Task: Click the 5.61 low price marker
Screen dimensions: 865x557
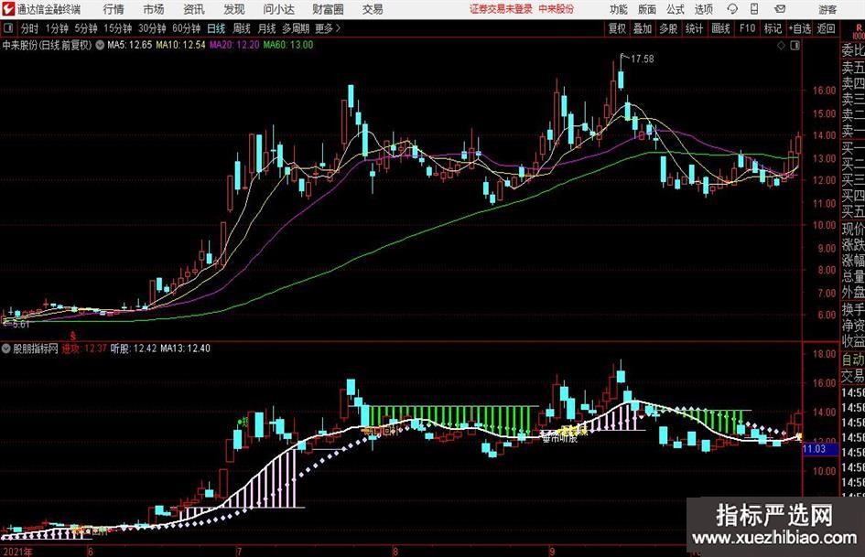Action: click(x=21, y=325)
